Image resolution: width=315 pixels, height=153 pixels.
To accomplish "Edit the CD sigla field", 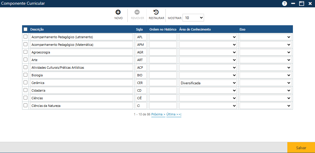I will pyautogui.click(x=141, y=90).
